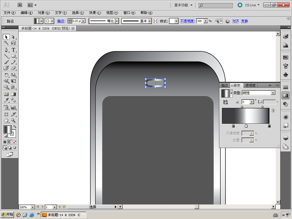Open the Symbols panel club icon

pos(285,75)
